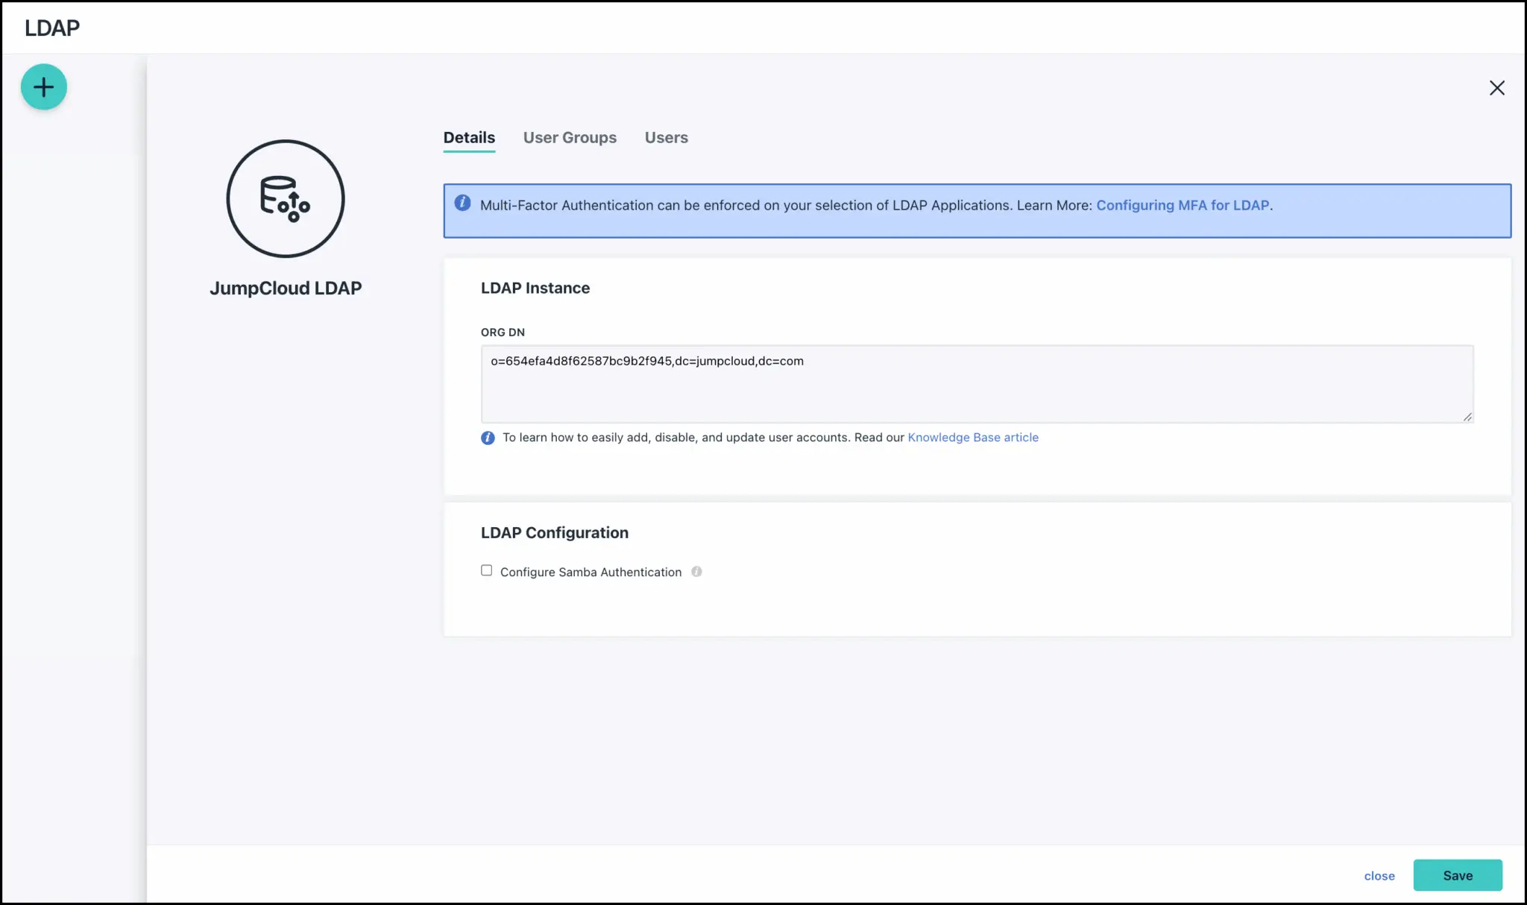Click the info icon on the MFA banner
Image resolution: width=1527 pixels, height=905 pixels.
tap(462, 202)
